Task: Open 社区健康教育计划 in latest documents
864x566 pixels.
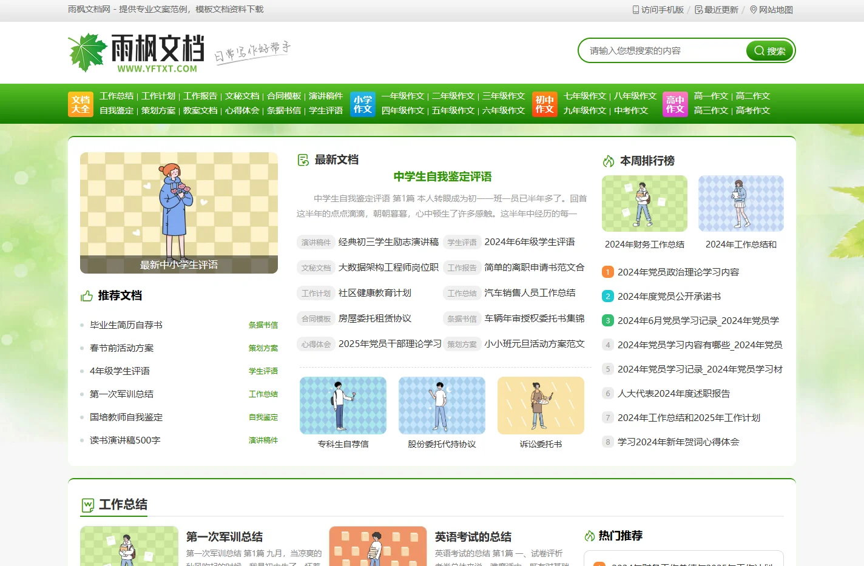Action: (375, 292)
